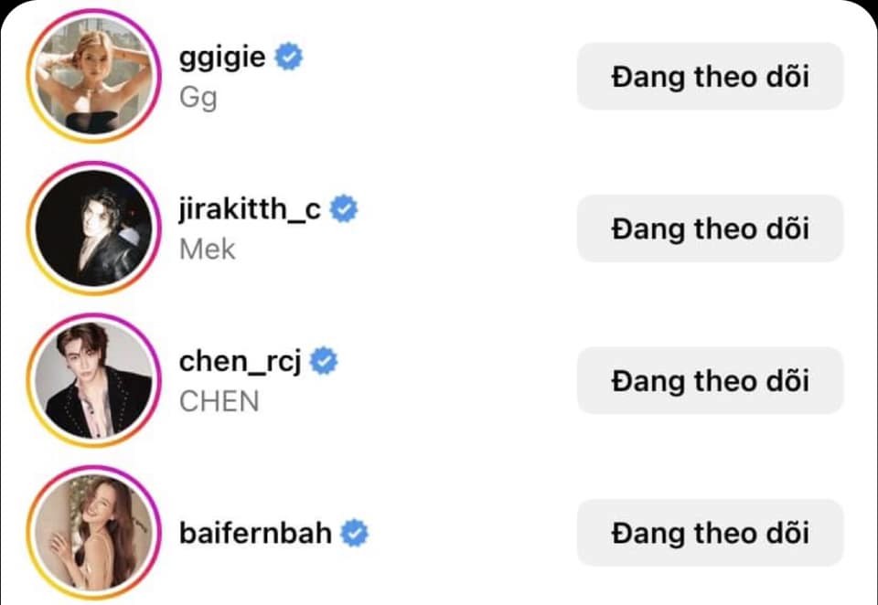Tap chen_rcj's profile picture
Image resolution: width=878 pixels, height=605 pixels.
point(90,380)
